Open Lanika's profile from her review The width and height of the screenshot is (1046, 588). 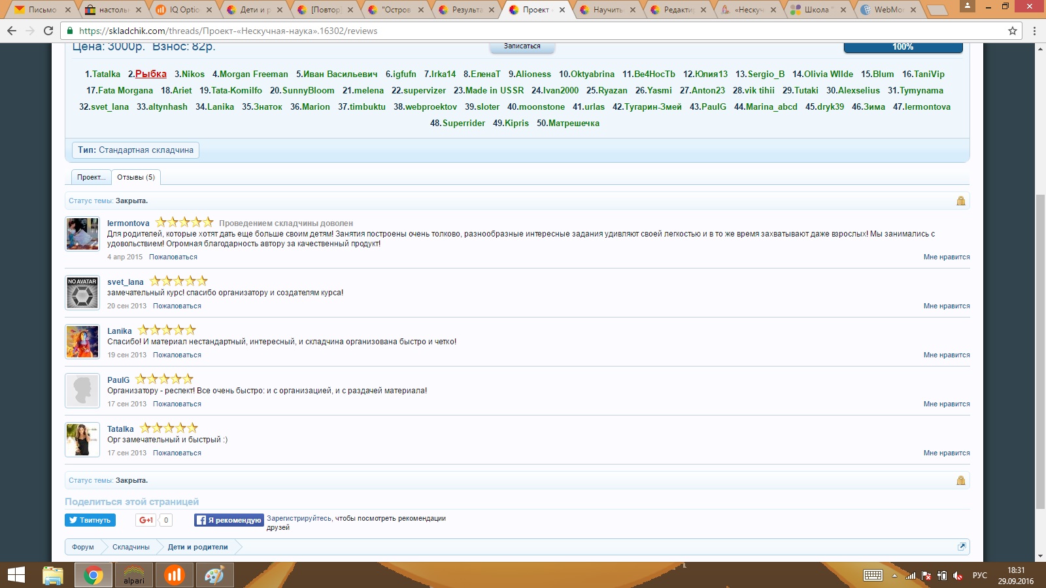pyautogui.click(x=120, y=331)
